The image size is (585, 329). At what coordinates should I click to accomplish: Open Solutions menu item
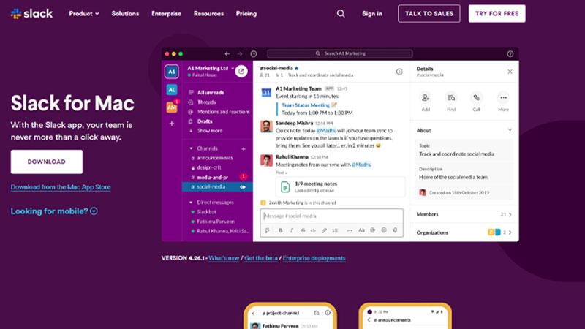pyautogui.click(x=125, y=14)
